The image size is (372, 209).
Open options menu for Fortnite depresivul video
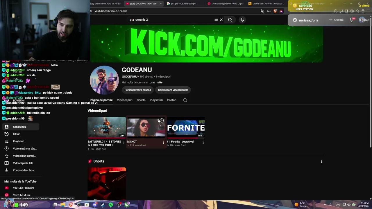(203, 142)
